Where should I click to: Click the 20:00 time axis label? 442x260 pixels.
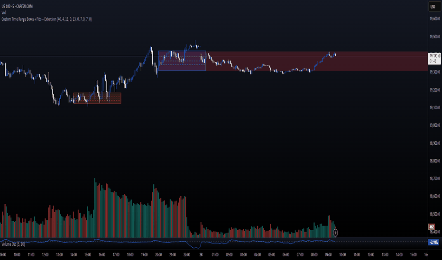click(x=158, y=255)
